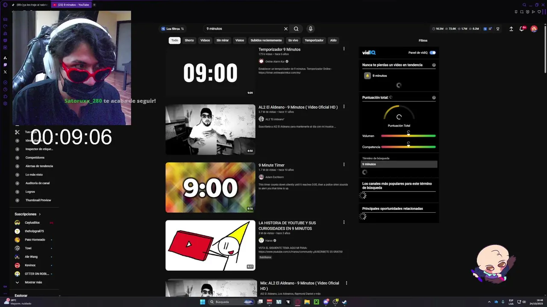The image size is (547, 307).
Task: Select 'Subidos recientemente' filter chip
Action: [266, 41]
